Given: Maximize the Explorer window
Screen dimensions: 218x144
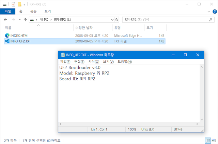Looking at the screenshot, I should pos(199,4).
